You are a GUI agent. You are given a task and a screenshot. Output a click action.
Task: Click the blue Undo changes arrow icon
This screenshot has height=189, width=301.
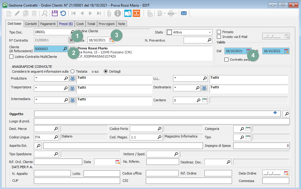tap(63, 13)
